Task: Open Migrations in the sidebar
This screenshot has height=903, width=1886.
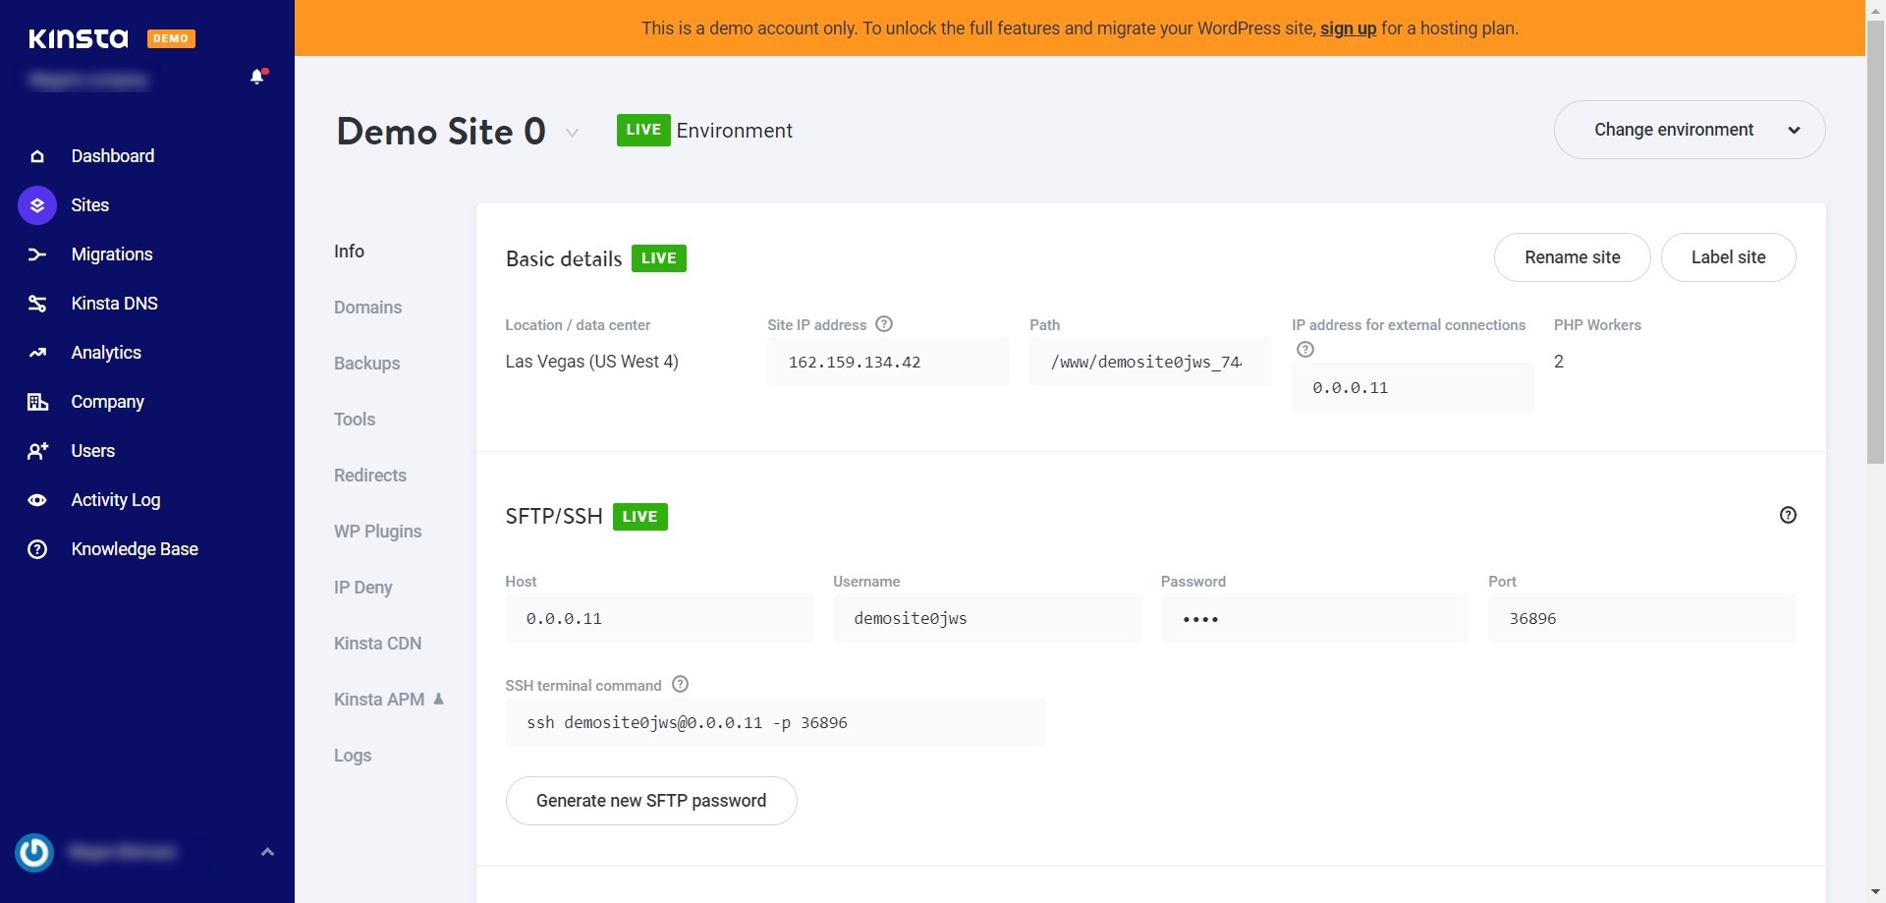Action: (x=112, y=254)
